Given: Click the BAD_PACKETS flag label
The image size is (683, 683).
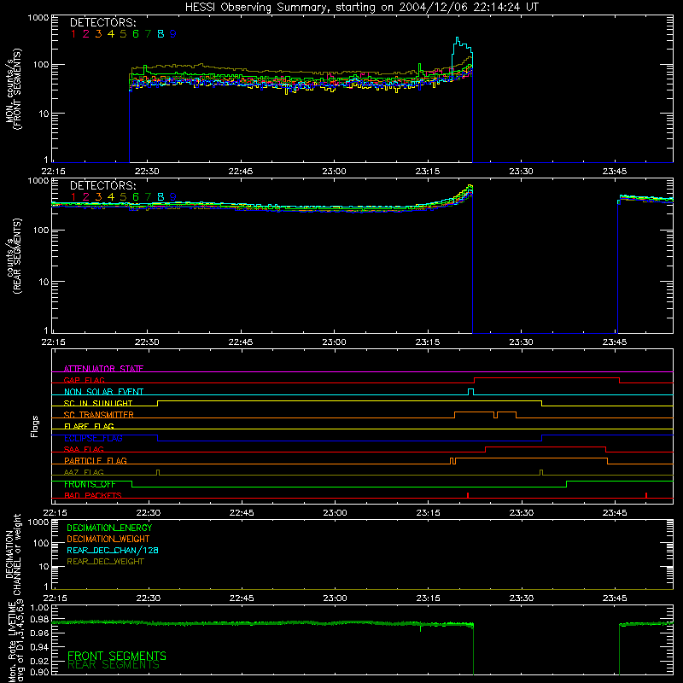Looking at the screenshot, I should [x=93, y=495].
